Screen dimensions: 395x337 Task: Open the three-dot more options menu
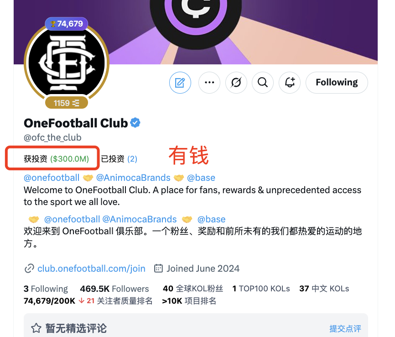[209, 83]
